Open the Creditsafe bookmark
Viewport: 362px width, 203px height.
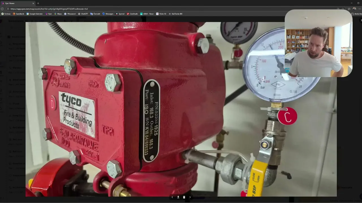(x=132, y=14)
